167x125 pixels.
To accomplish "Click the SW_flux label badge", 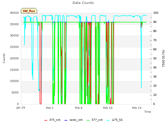I will coord(29,11).
